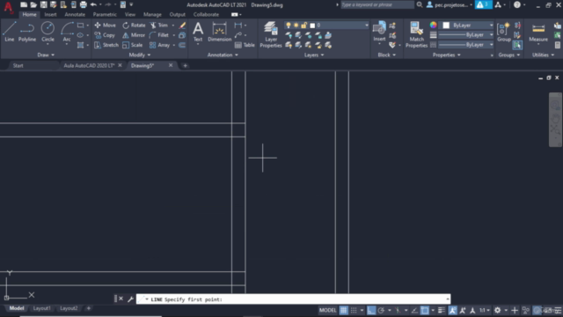Expand the Properties panel

[x=446, y=55]
